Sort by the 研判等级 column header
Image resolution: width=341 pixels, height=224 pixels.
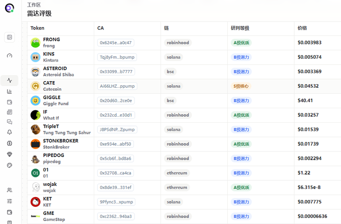pyautogui.click(x=240, y=28)
